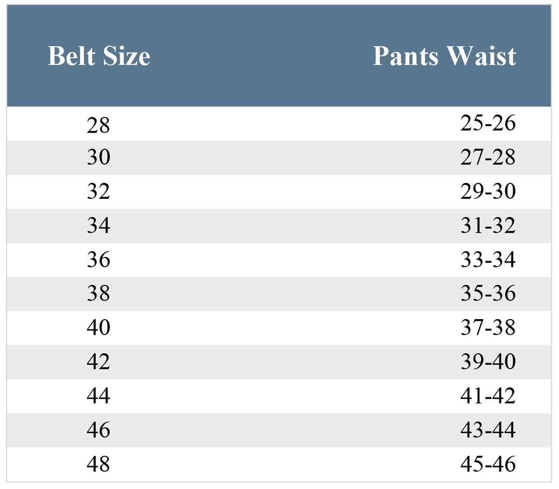The width and height of the screenshot is (559, 489).
Task: Click the 33-34 pants waist value
Action: click(x=488, y=260)
